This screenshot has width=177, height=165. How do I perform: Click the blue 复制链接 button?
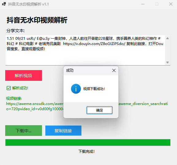63,131
